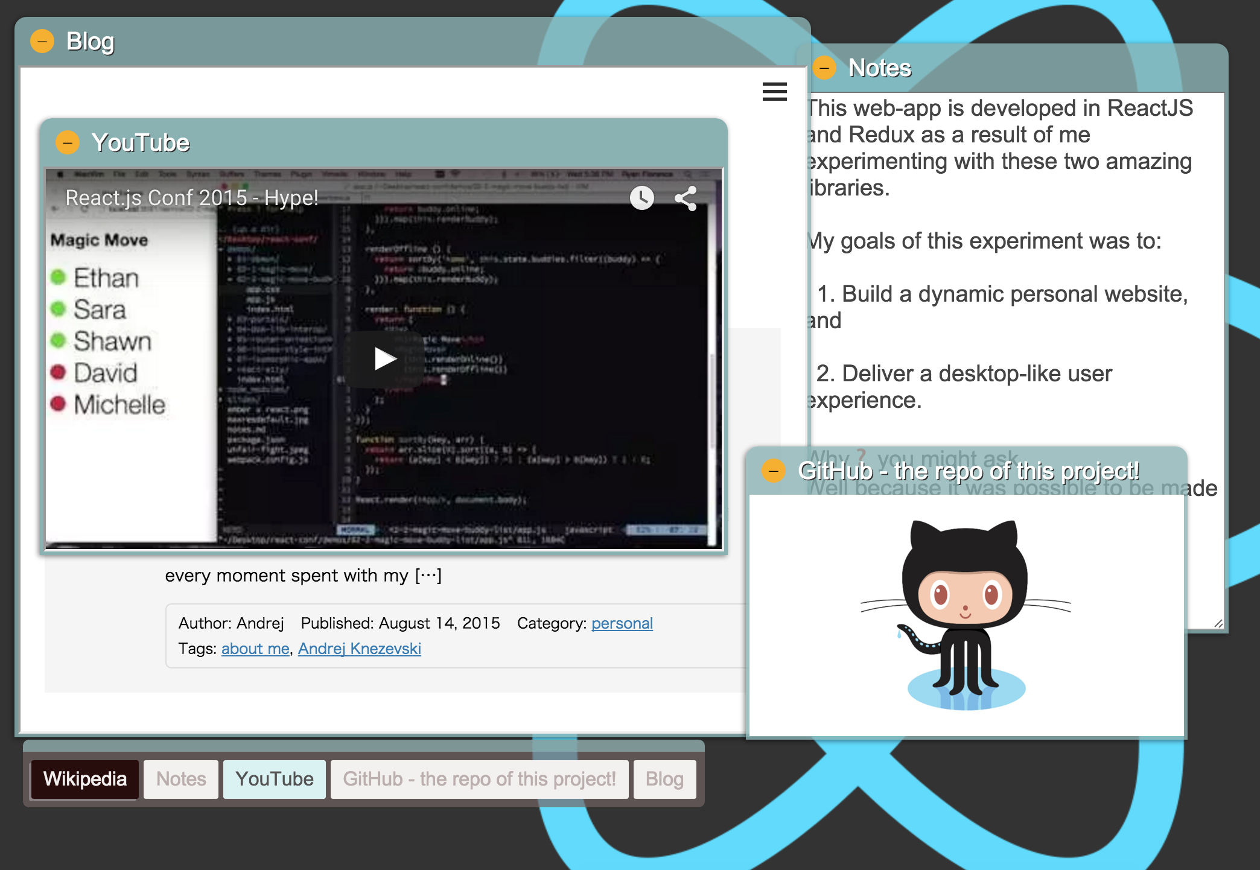Select the Notes taskbar tab
The width and height of the screenshot is (1260, 870).
181,779
